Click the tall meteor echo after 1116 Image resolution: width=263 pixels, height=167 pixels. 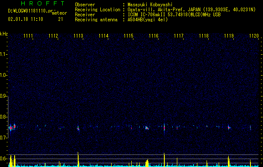point(164,128)
